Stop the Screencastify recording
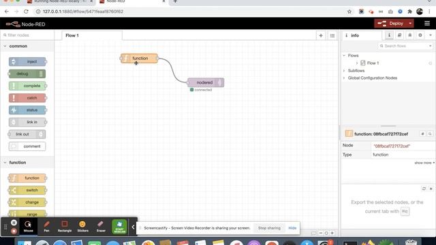 pos(14,231)
